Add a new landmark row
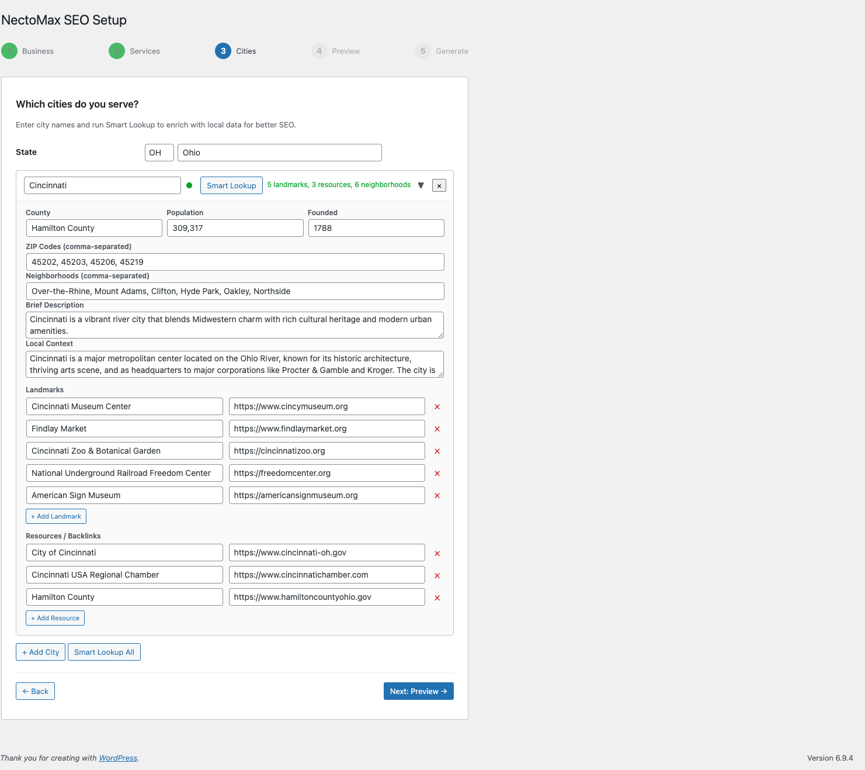865x770 pixels. click(x=55, y=516)
